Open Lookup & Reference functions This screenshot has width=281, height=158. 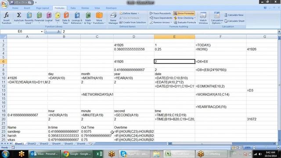[77, 18]
